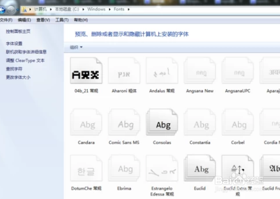Screen dimensions: 280x199
Task: Click the Candara font name label
Action: [x=86, y=143]
